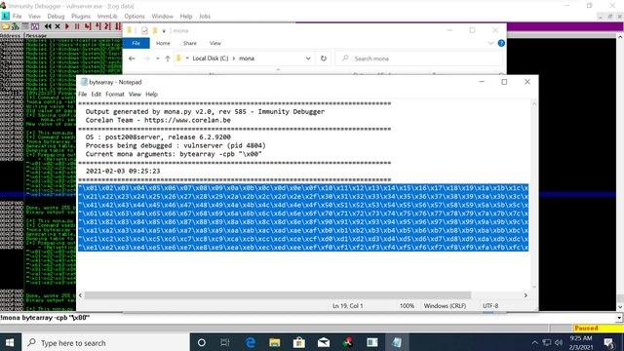Open the Notepad Edit menu

(x=96, y=95)
